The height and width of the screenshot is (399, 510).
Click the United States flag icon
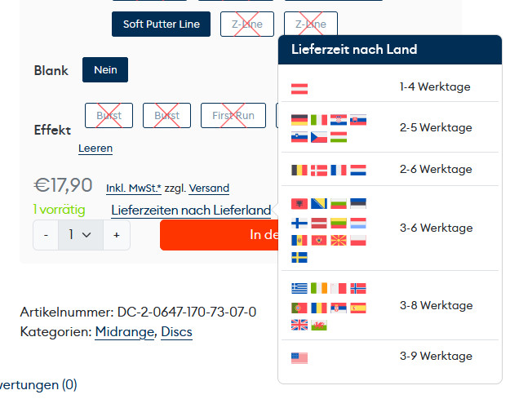click(x=299, y=357)
